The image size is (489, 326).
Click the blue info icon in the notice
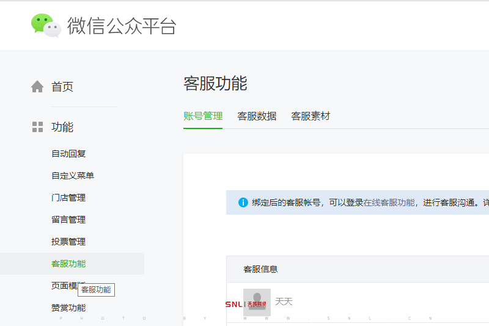point(243,202)
